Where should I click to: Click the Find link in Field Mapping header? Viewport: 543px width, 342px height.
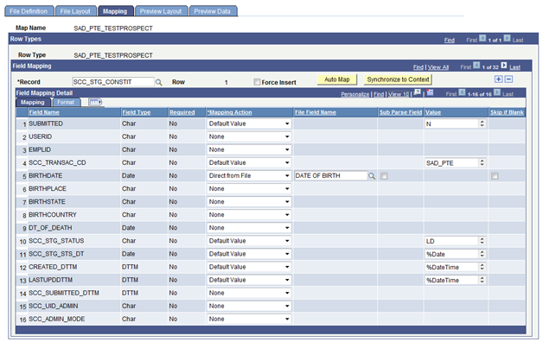click(x=418, y=67)
